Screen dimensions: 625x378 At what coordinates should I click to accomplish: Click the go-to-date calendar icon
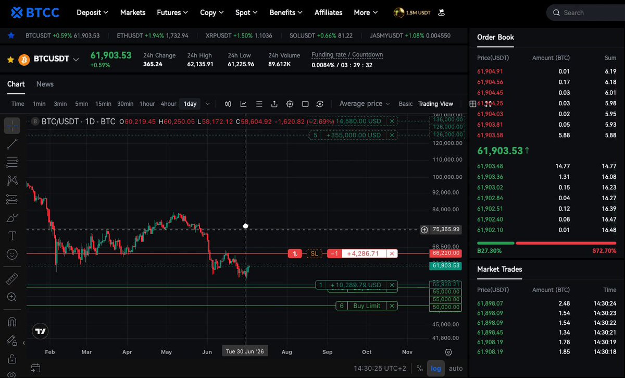[35, 368]
